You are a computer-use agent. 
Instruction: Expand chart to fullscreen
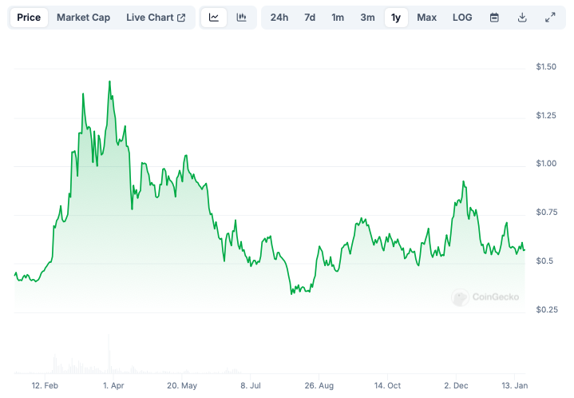click(550, 18)
